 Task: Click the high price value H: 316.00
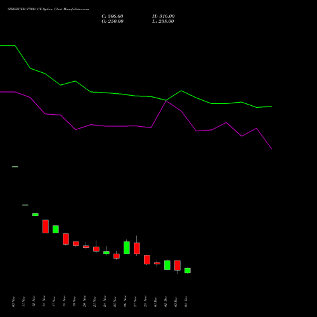(x=164, y=16)
